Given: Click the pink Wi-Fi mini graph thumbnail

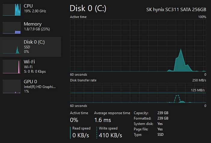Looking at the screenshot, I should click(11, 66).
